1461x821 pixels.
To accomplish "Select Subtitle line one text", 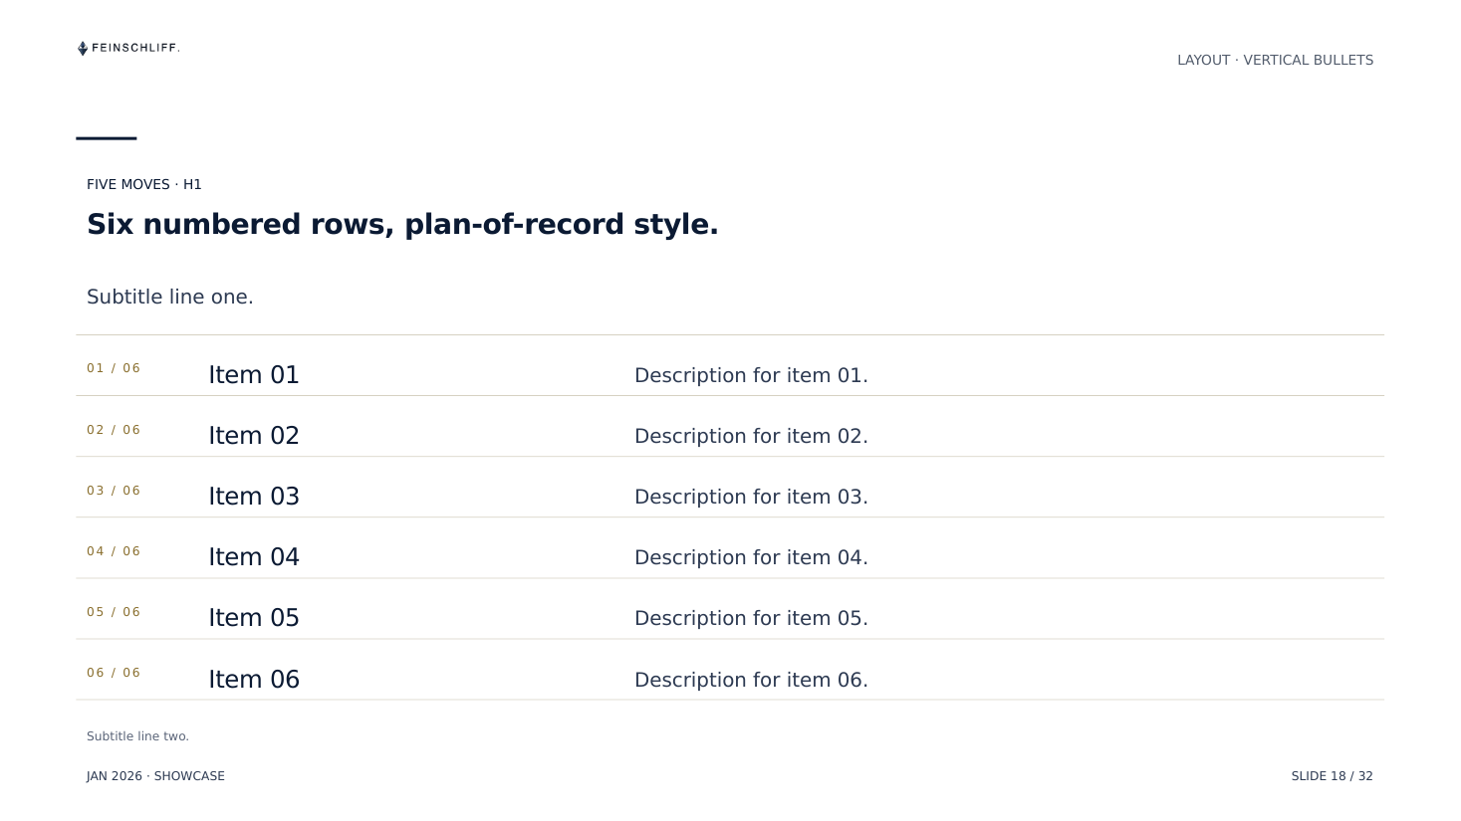I will 170,297.
